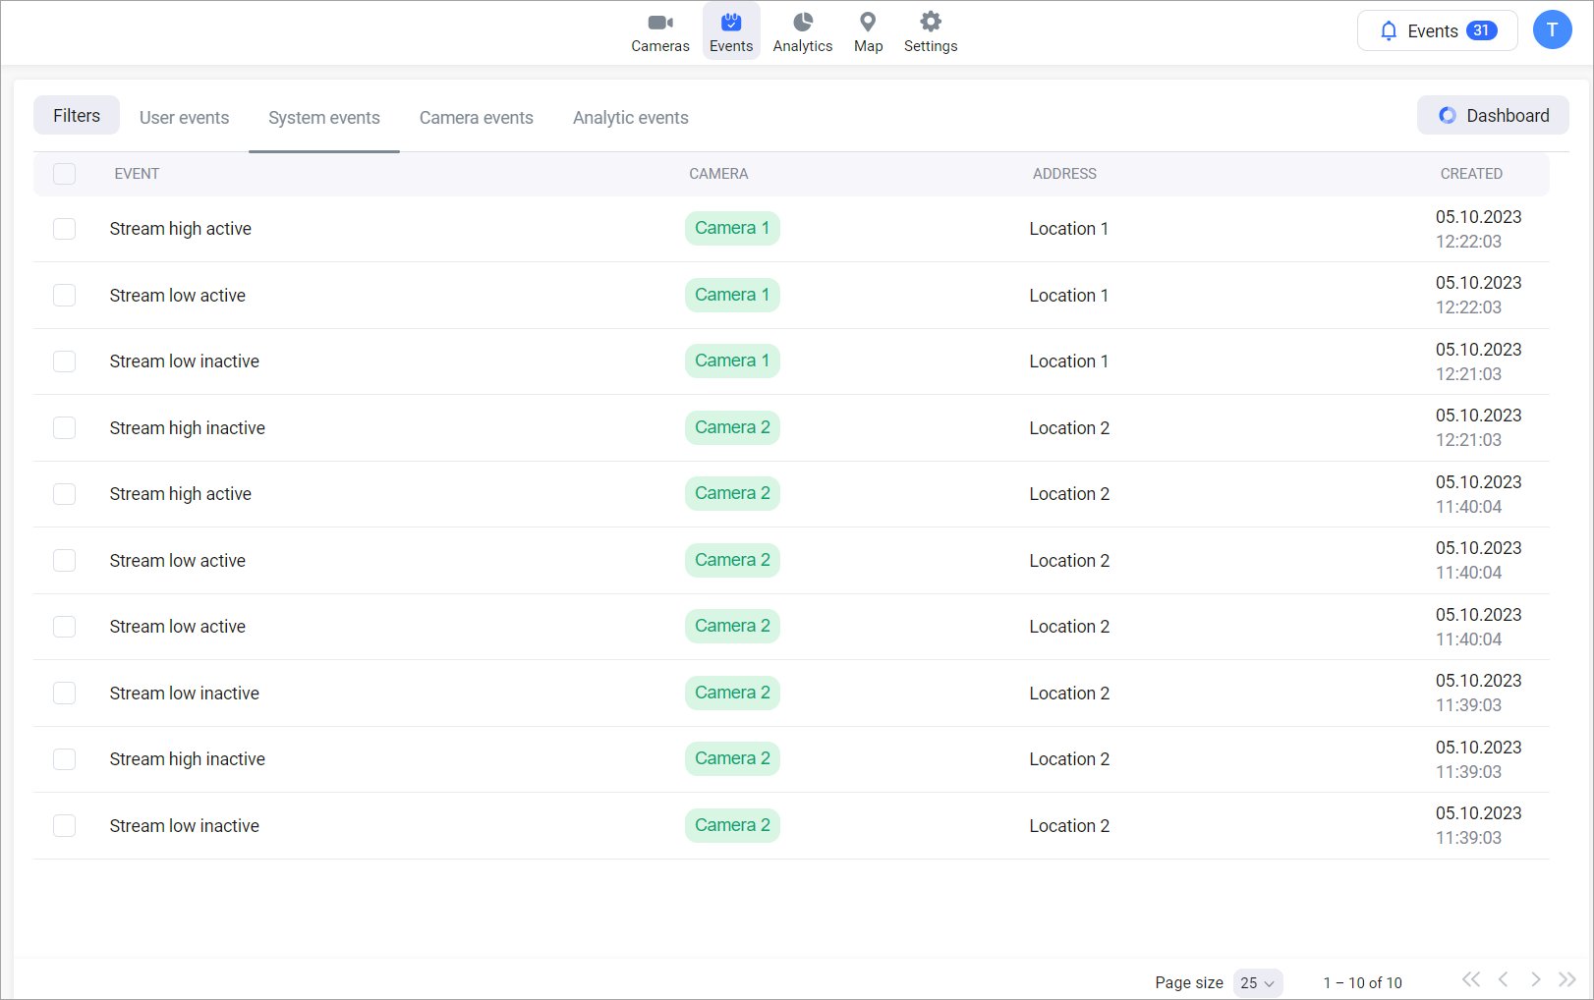Check the first Stream high active row
1594x1000 pixels.
tap(65, 229)
